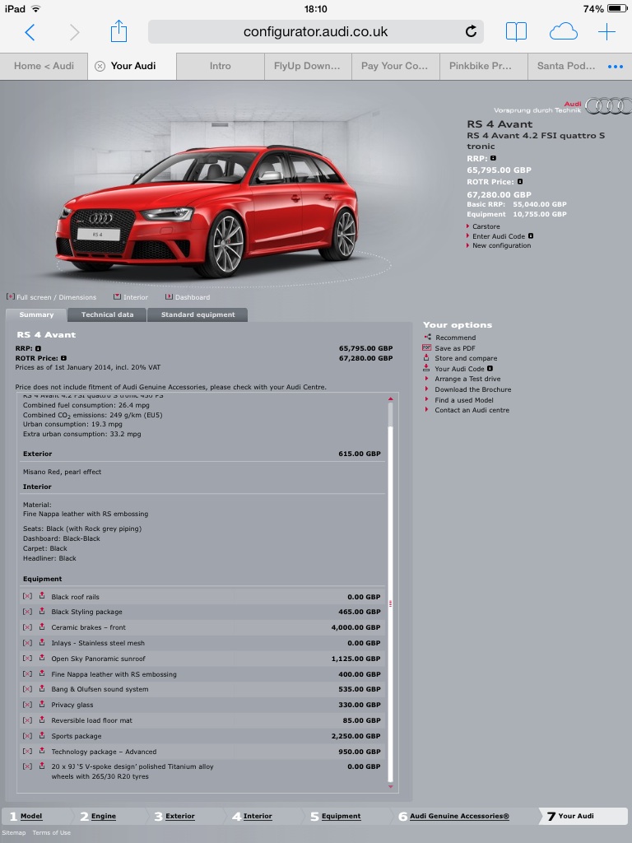Click the Save as PDF icon
This screenshot has width=632, height=843.
click(x=427, y=348)
